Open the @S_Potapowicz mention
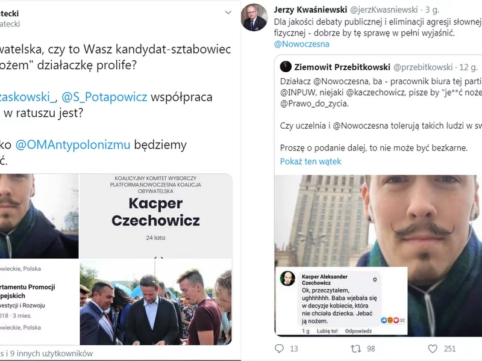The height and width of the screenshot is (361, 482). coord(104,97)
